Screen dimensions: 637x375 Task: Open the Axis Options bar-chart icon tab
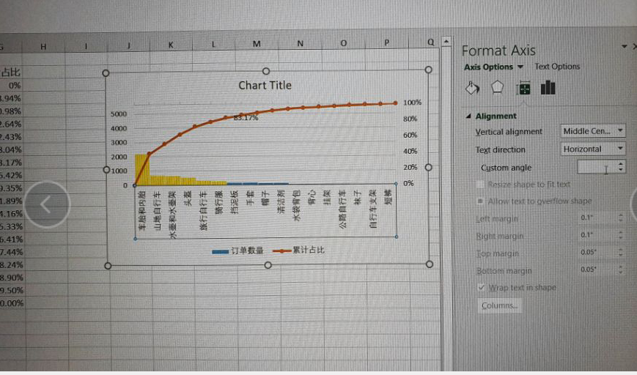pyautogui.click(x=548, y=87)
